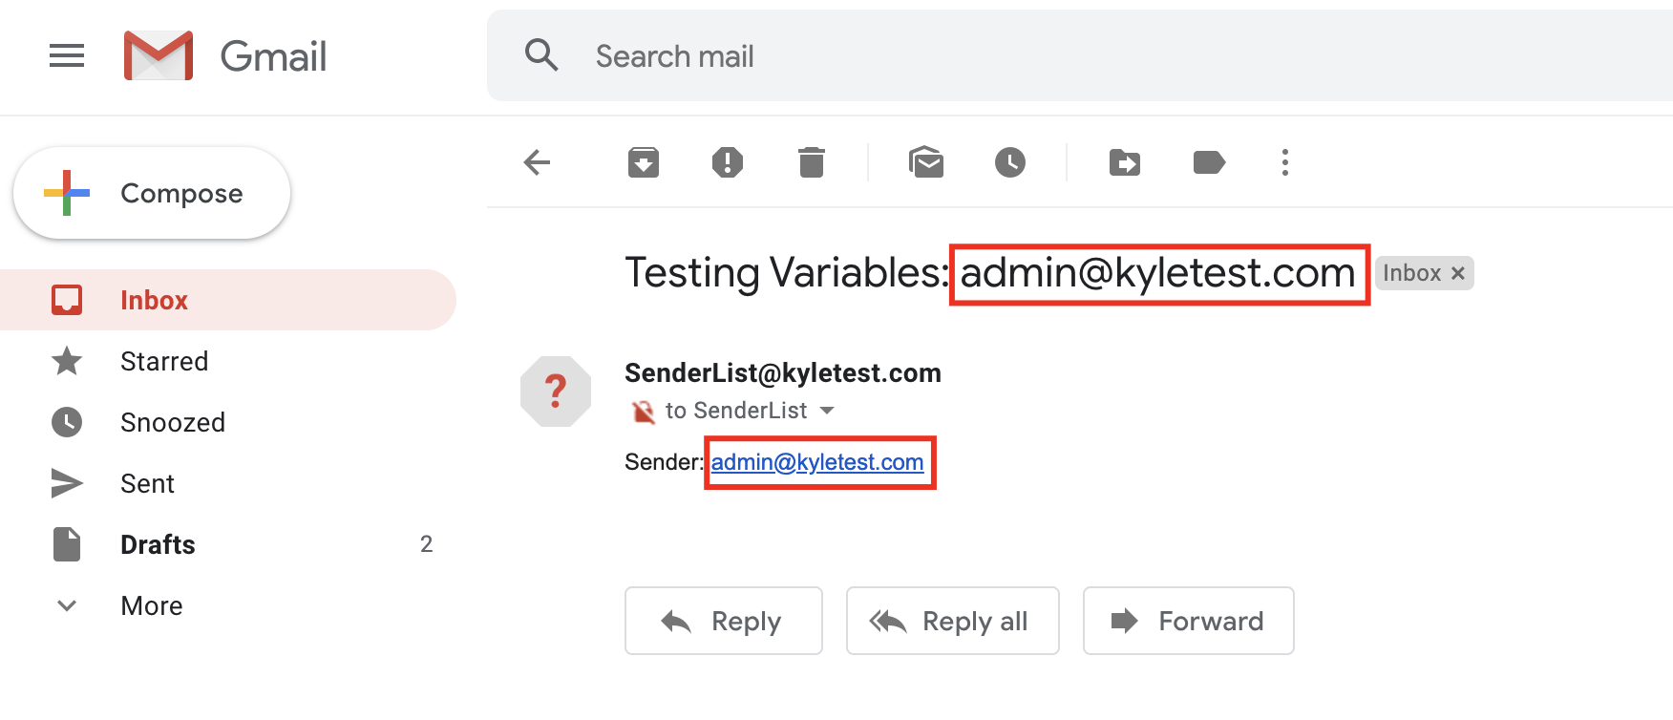
Task: Archive this email
Action: pyautogui.click(x=644, y=162)
